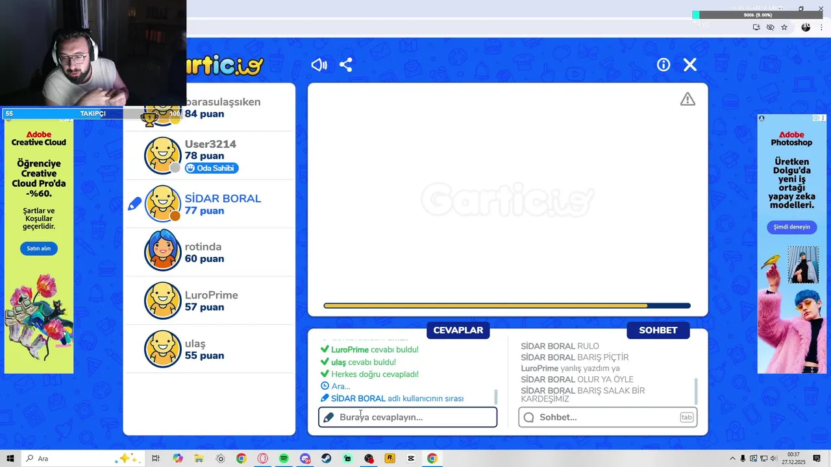This screenshot has width=831, height=467.
Task: Click LuroPrime's player avatar
Action: click(162, 300)
